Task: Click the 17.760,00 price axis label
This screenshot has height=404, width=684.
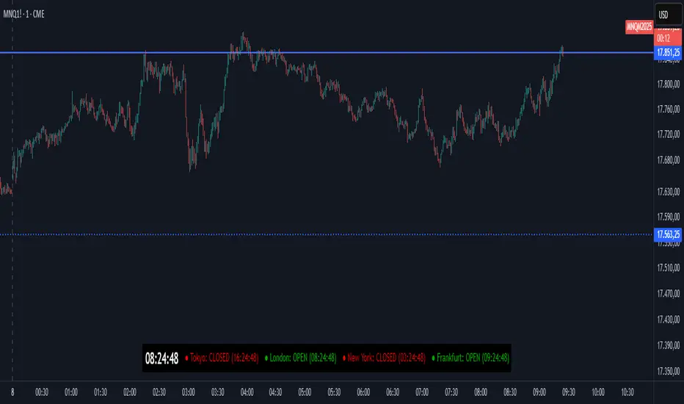Action: tap(669, 109)
